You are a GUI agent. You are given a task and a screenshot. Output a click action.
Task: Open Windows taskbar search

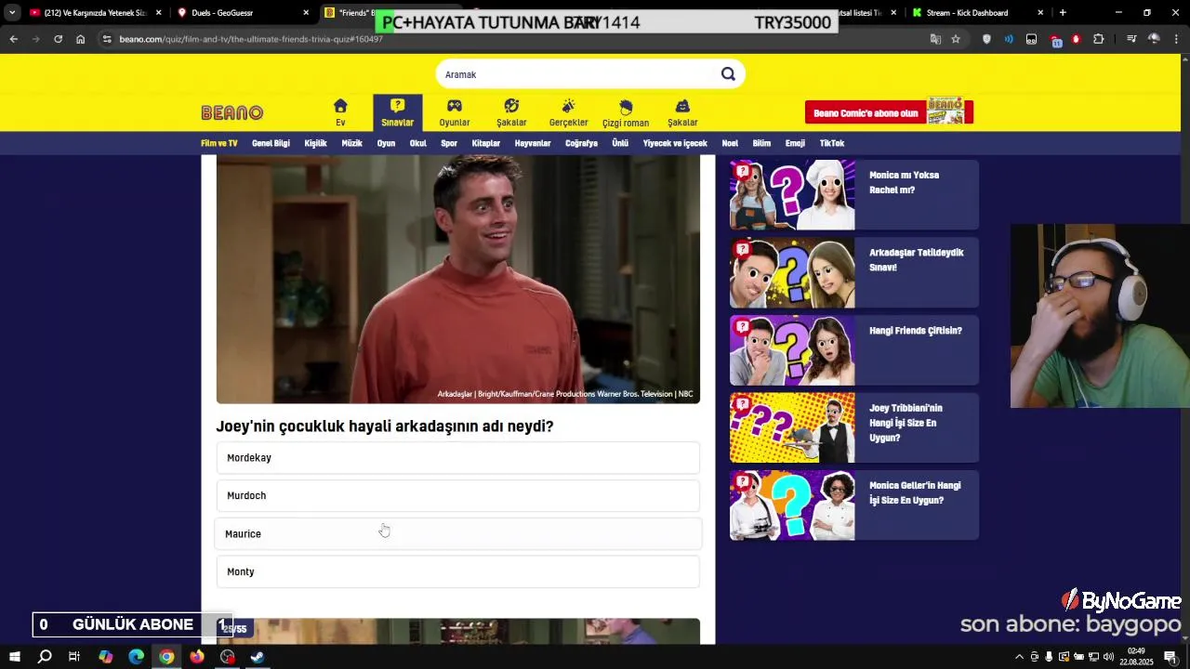pos(45,657)
